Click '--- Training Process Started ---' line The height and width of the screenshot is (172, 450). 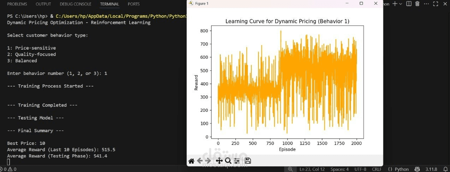tap(50, 86)
